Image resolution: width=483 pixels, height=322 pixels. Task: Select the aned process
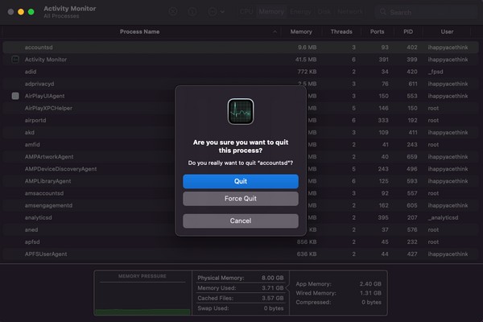31,230
